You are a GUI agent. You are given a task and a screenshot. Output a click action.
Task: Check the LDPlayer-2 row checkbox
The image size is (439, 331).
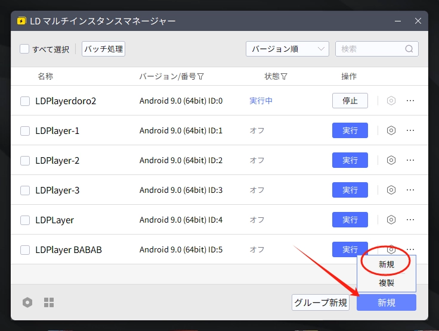pos(25,161)
